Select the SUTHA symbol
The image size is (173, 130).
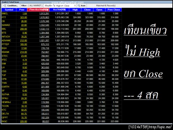pyautogui.click(x=5, y=95)
